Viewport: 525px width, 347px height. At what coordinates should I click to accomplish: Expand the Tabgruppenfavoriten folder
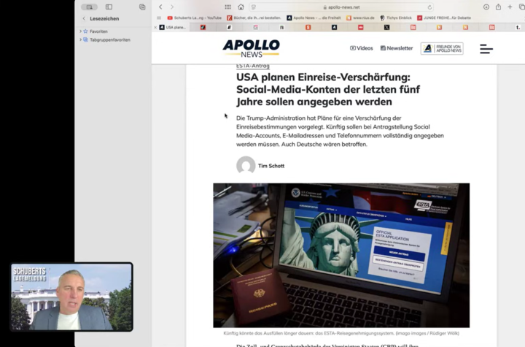(x=81, y=39)
